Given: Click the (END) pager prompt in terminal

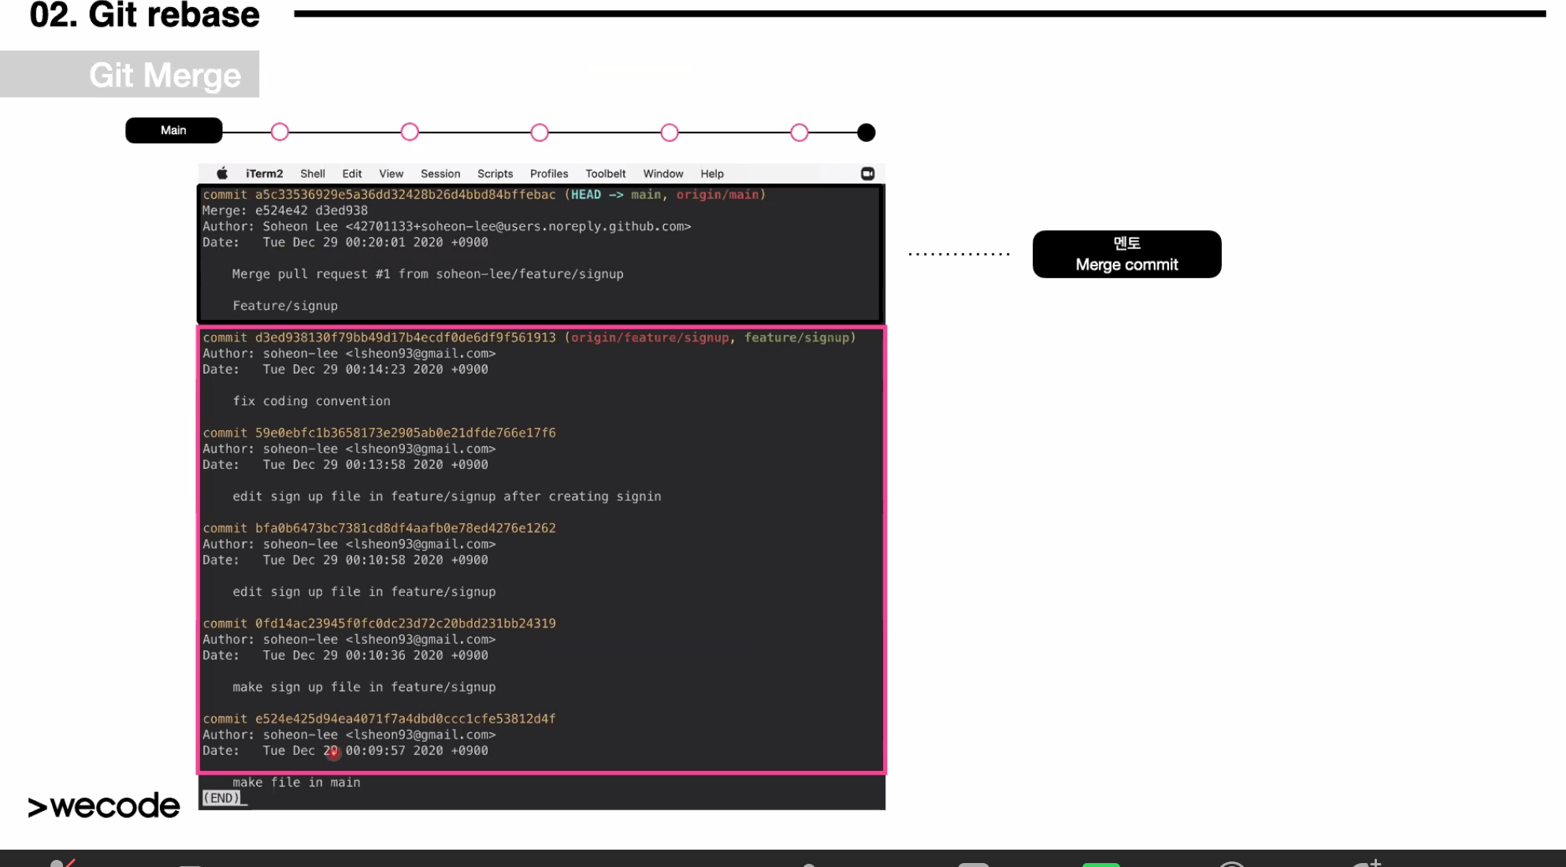Looking at the screenshot, I should [x=221, y=798].
